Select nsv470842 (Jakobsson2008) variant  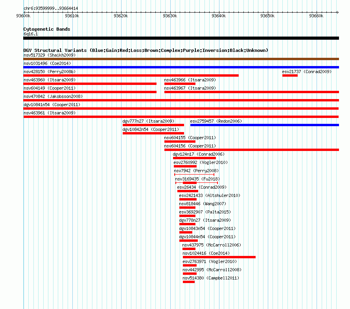tap(53, 96)
